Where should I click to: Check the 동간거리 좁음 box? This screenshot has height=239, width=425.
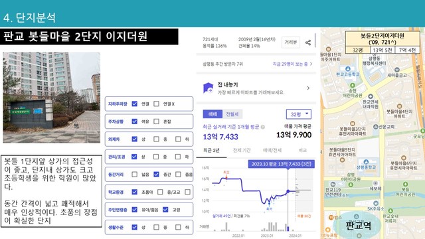point(178,174)
